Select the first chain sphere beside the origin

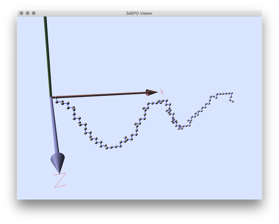click(x=57, y=101)
